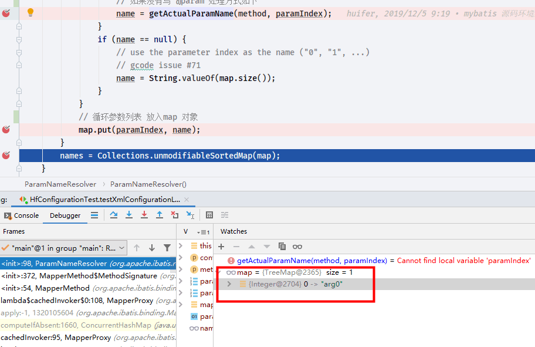
Task: Click the lightbulb quick-fix icon in gutter
Action: pos(31,13)
